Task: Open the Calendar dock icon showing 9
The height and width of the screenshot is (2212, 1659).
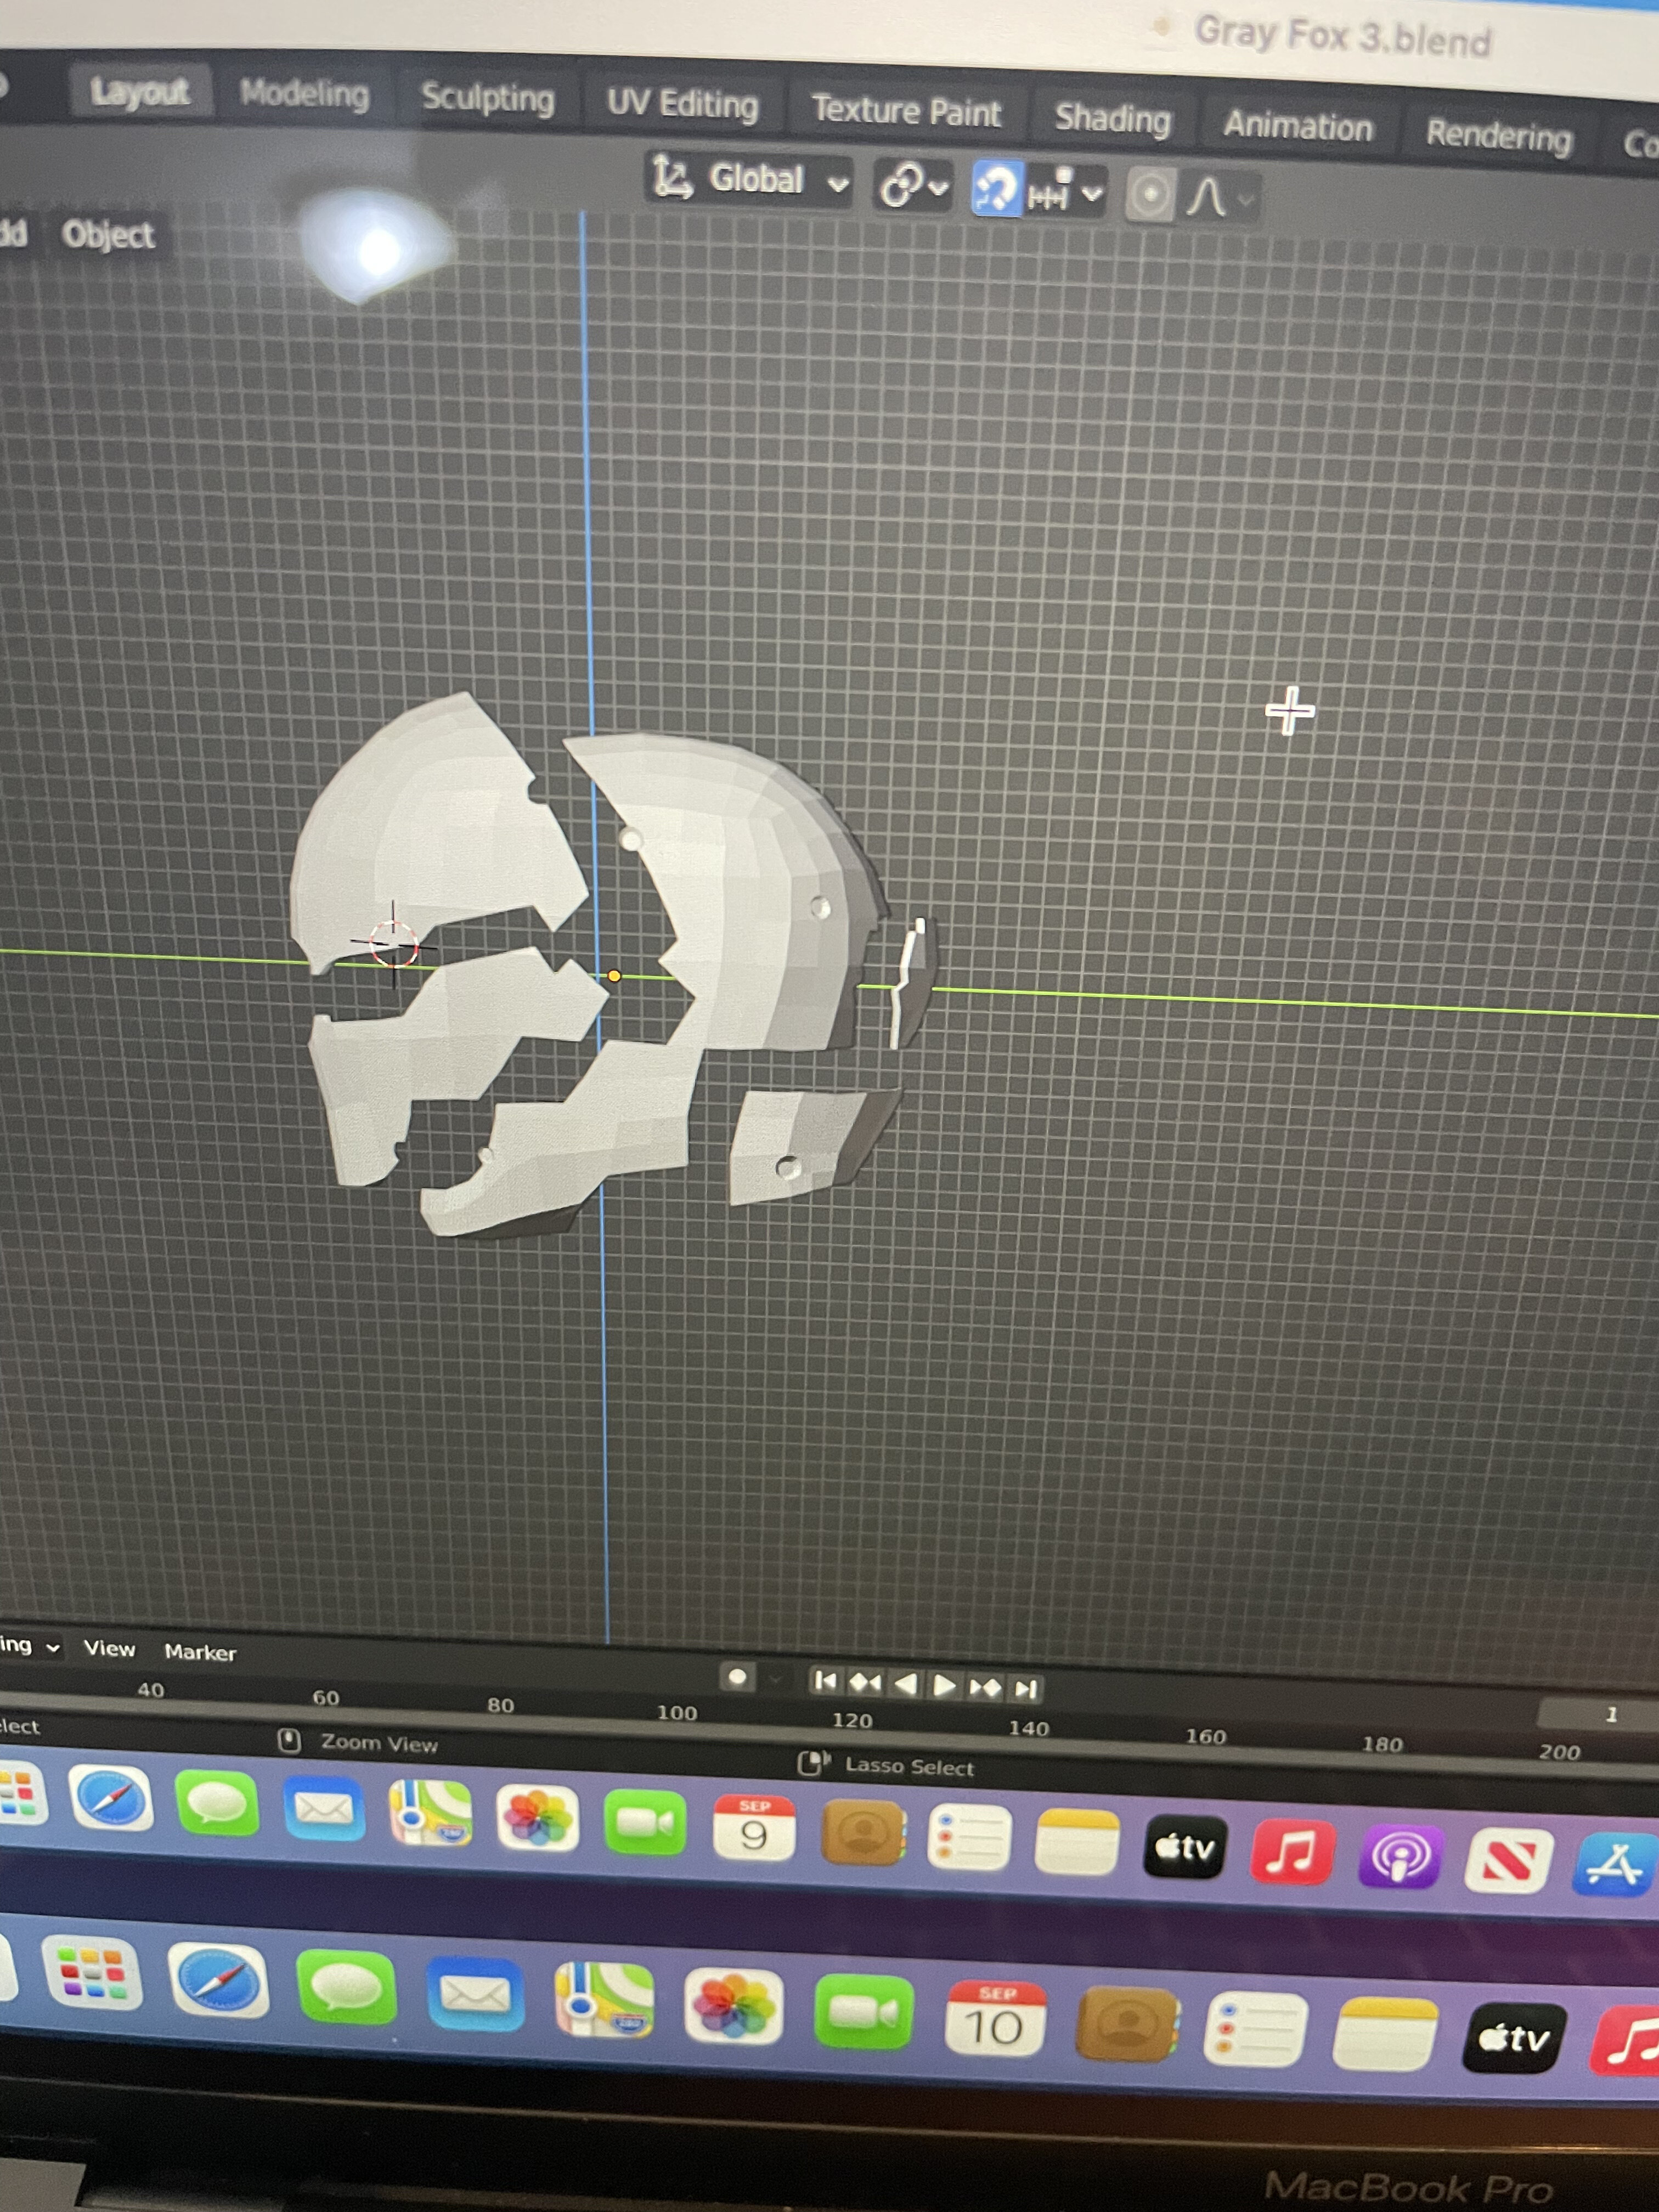Action: pyautogui.click(x=754, y=1827)
